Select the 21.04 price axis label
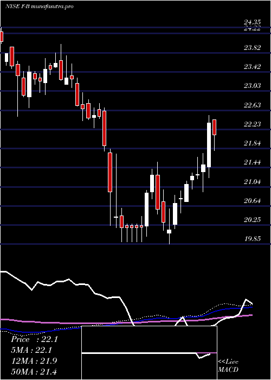The width and height of the screenshot is (271, 380). [x=252, y=182]
